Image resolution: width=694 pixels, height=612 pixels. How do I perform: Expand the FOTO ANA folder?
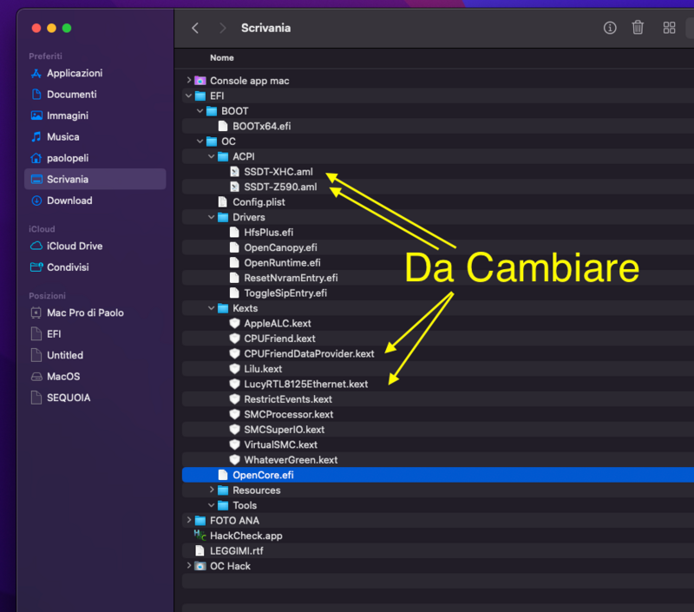coord(189,520)
